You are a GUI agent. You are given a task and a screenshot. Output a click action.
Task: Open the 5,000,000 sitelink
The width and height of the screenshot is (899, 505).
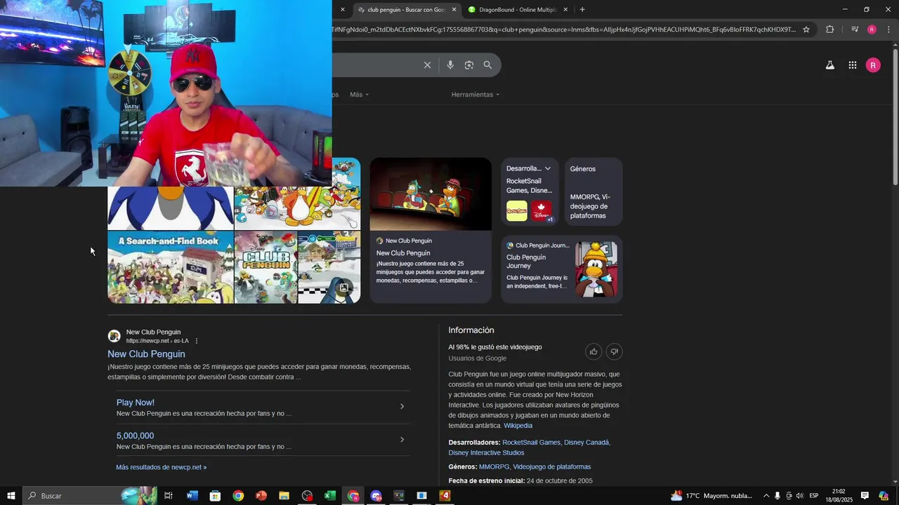coord(135,436)
